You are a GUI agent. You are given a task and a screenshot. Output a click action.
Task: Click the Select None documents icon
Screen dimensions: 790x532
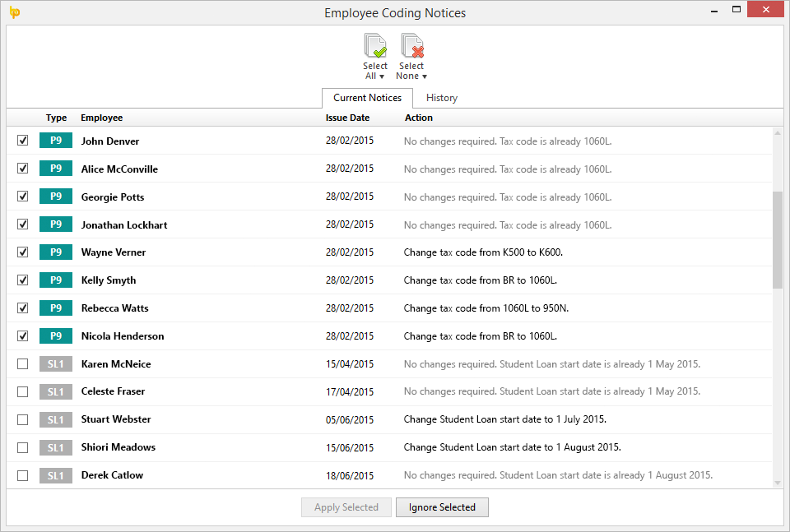[x=412, y=45]
